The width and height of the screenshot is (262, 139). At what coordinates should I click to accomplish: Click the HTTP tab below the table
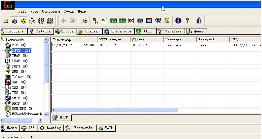[x=61, y=117]
